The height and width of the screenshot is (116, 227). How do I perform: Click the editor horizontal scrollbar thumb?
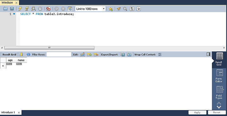[x=49, y=48]
